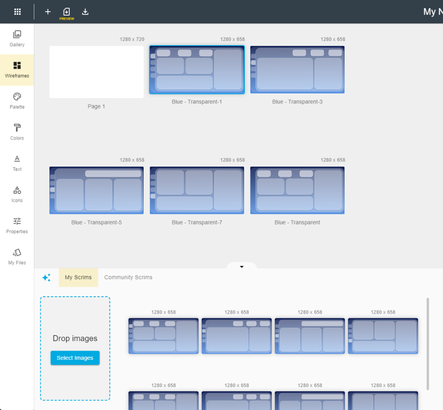
Task: Click the sparkle AI icon beside My Scrims
Action: coord(46,278)
